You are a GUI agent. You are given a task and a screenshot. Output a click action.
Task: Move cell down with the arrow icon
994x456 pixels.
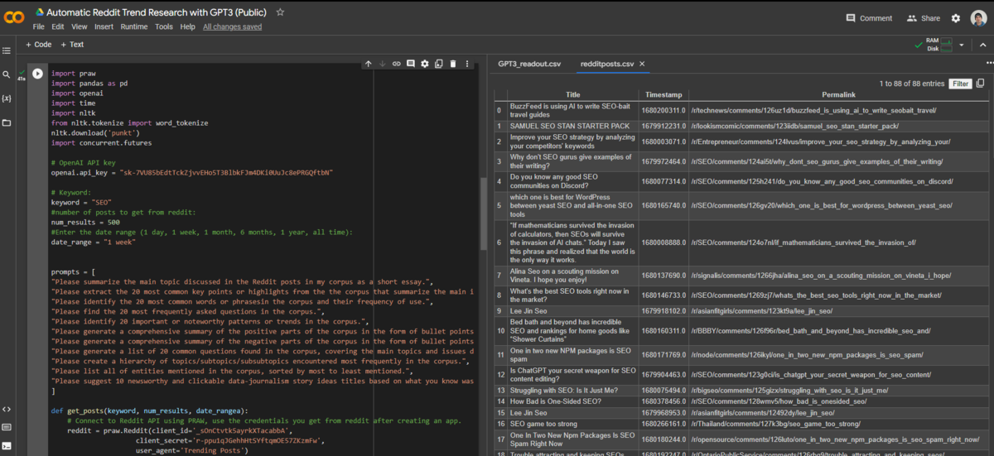pyautogui.click(x=382, y=64)
